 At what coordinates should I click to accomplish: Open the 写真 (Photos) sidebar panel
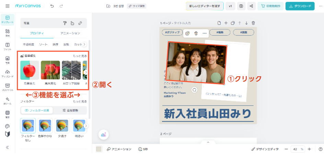[8, 60]
